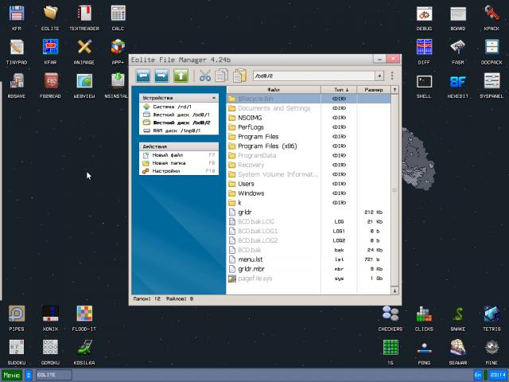Create a new folder via Новая папка
This screenshot has width=509, height=382.
click(169, 162)
